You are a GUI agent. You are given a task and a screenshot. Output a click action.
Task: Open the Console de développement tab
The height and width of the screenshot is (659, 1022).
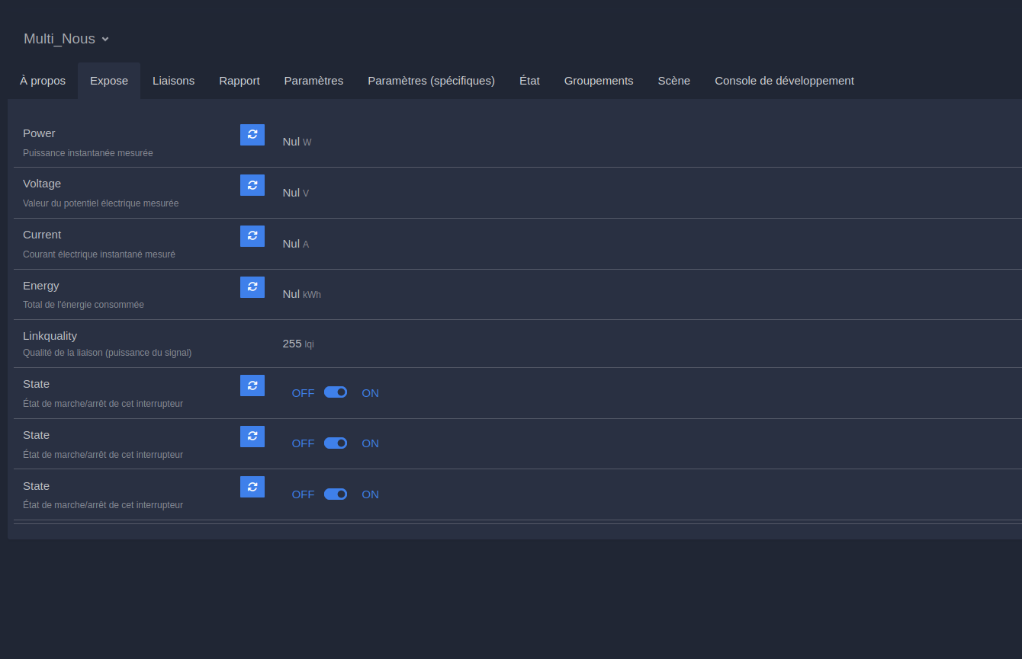pyautogui.click(x=784, y=81)
